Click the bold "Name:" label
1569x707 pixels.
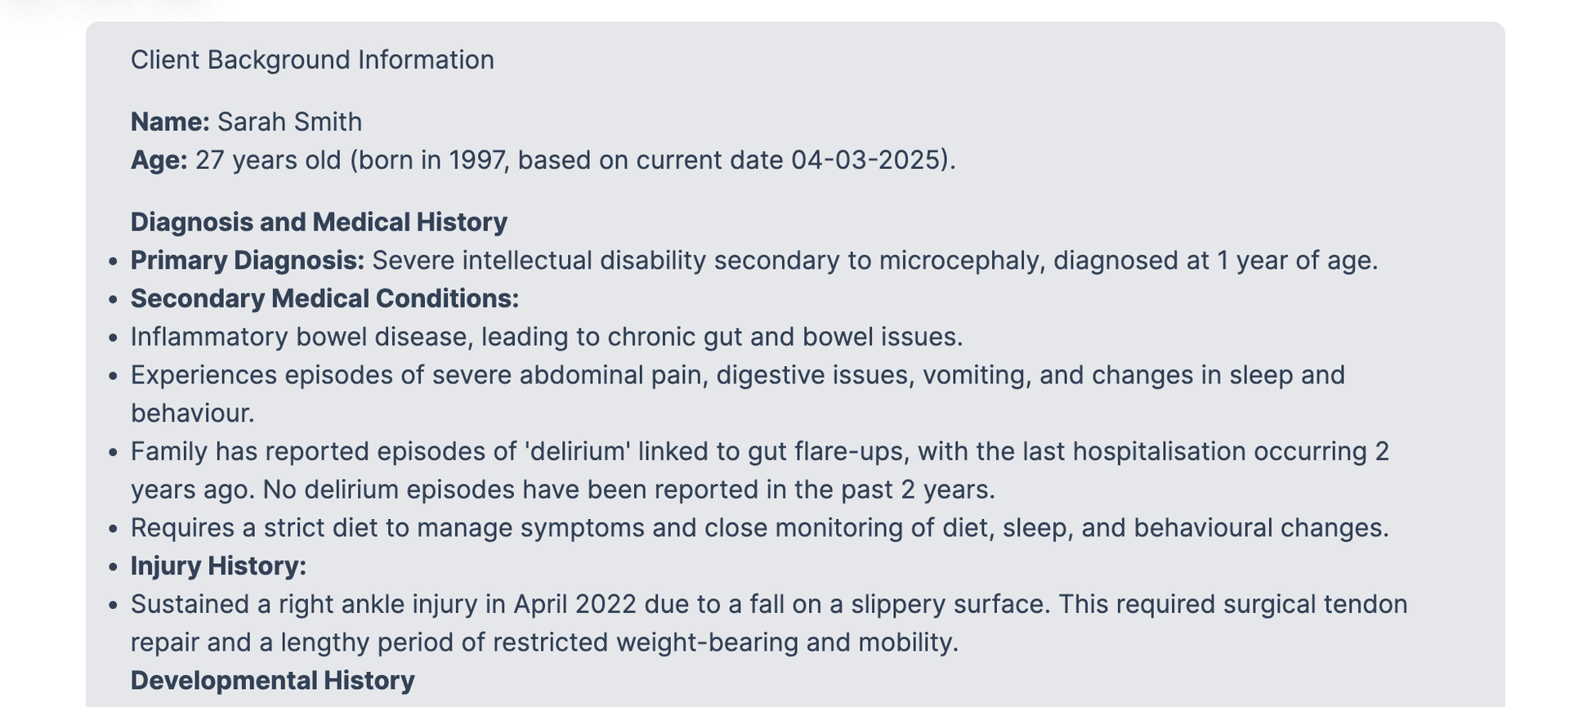pos(170,122)
